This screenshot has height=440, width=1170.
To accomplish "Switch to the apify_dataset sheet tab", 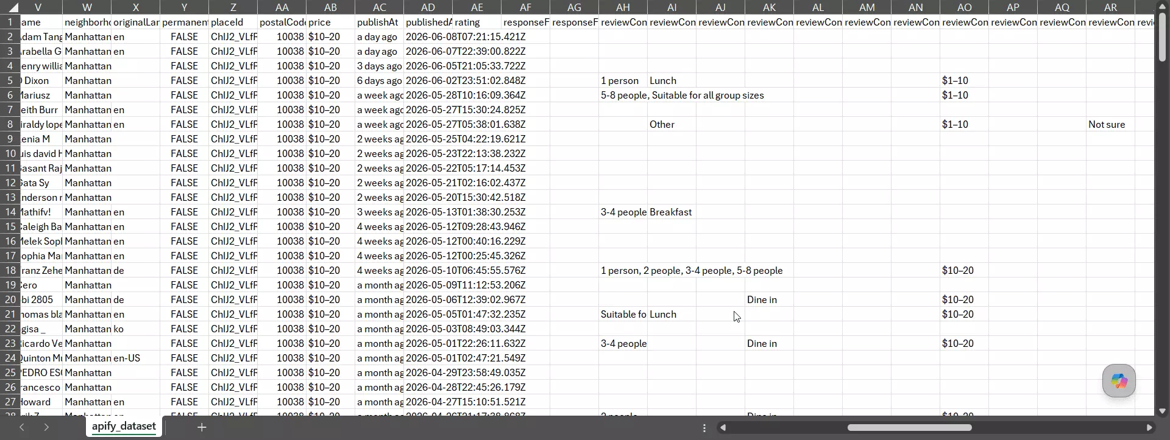I will [x=124, y=426].
